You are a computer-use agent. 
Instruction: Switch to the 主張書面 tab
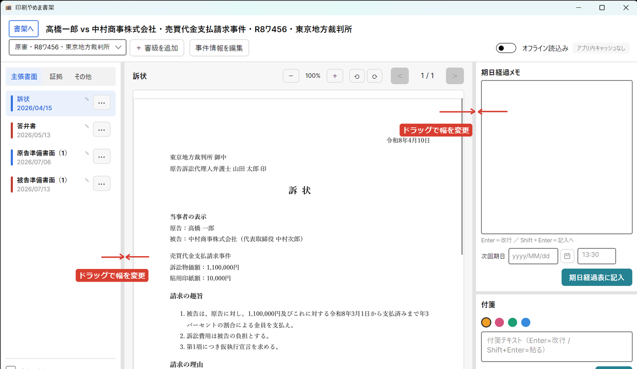24,76
